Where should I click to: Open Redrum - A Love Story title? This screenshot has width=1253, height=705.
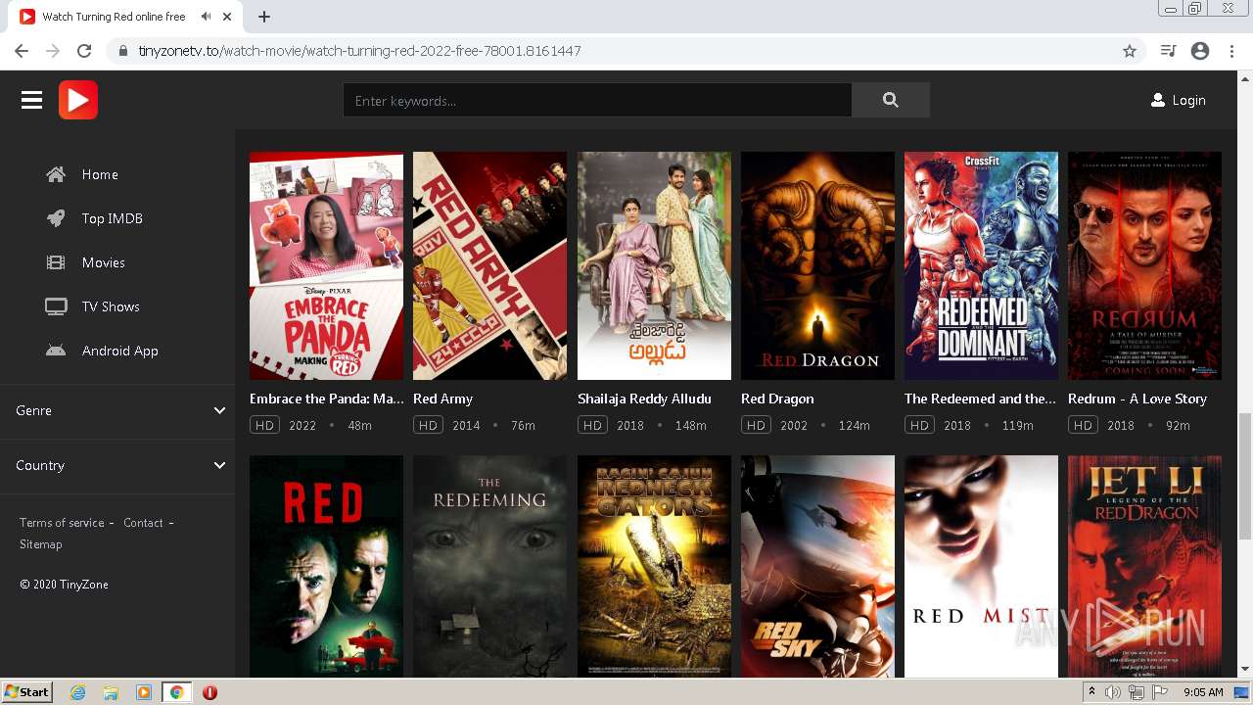point(1137,399)
